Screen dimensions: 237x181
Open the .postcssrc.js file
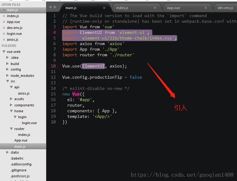point(20,176)
